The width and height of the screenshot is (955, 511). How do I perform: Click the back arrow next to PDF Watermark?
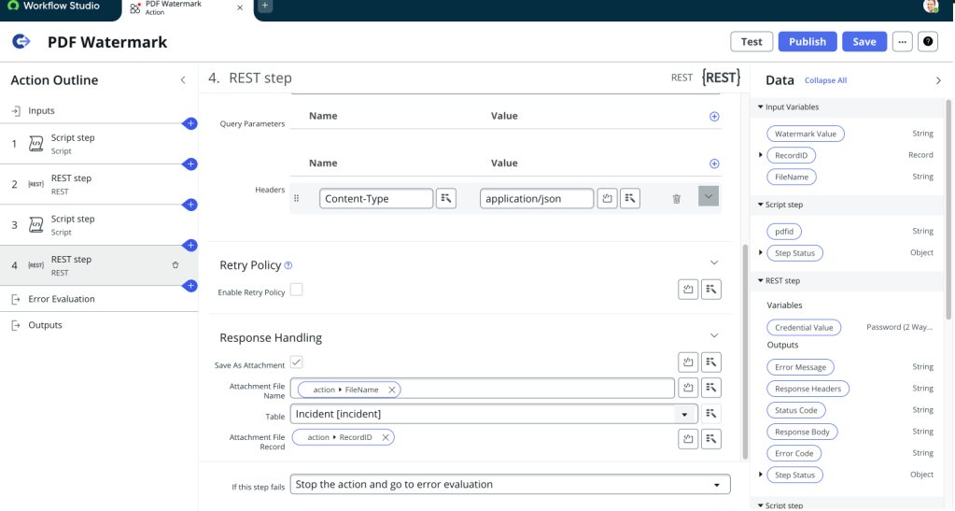(21, 42)
